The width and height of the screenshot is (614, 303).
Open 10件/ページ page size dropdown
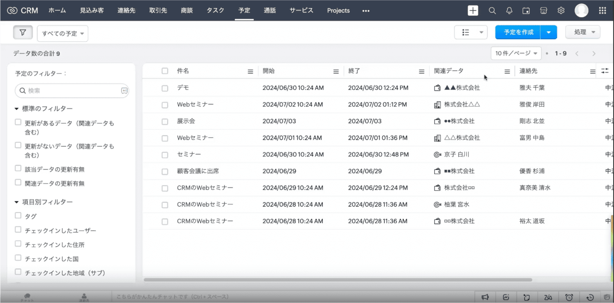click(x=516, y=53)
